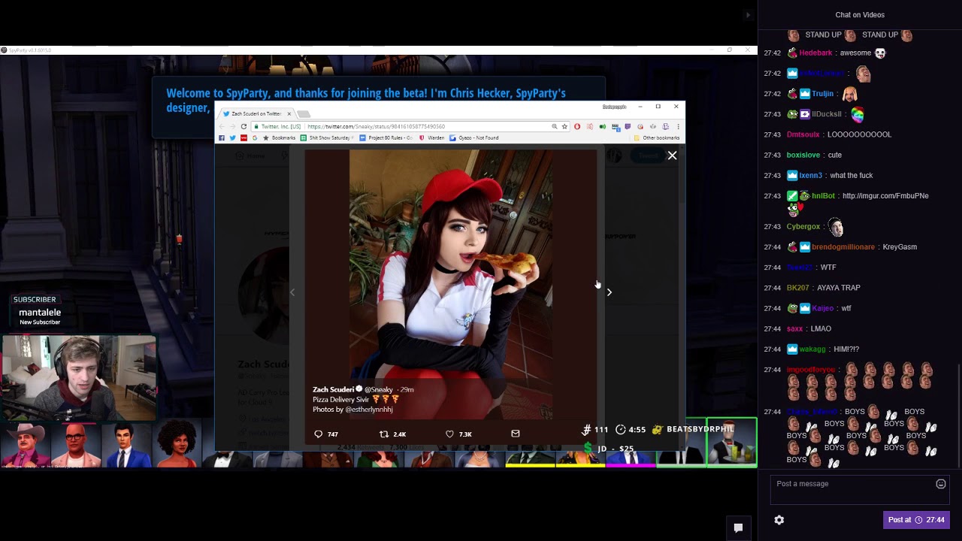Open the chat bubble icon below the video
This screenshot has height=541, width=962.
(738, 528)
